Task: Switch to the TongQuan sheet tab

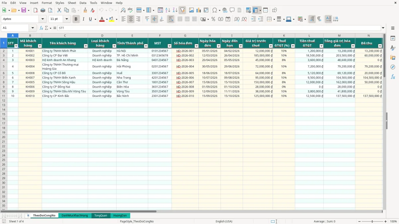Action: pyautogui.click(x=101, y=216)
